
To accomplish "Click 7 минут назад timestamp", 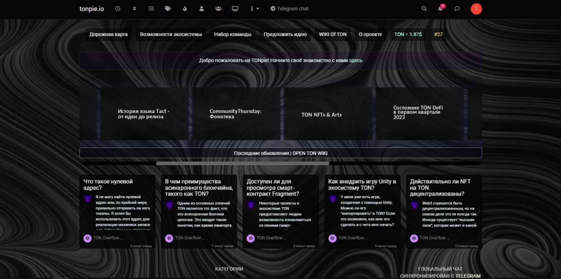I will (222, 246).
